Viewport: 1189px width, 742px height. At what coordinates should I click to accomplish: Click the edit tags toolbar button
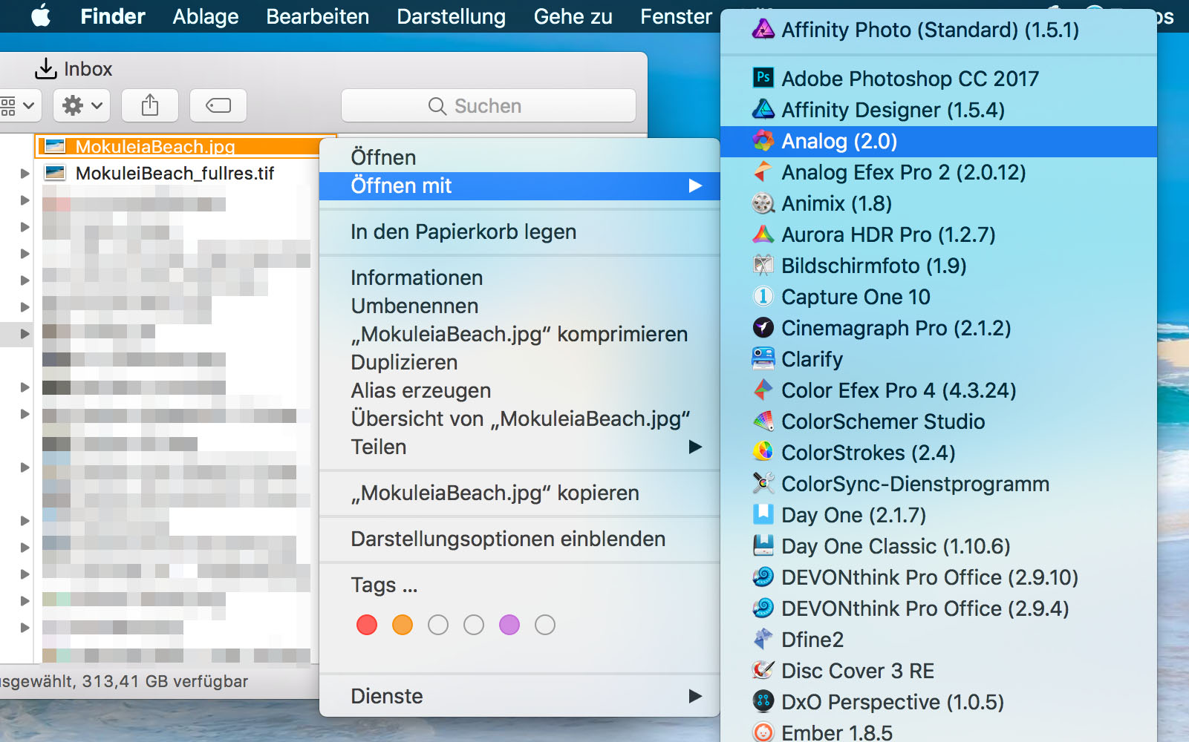coord(218,105)
